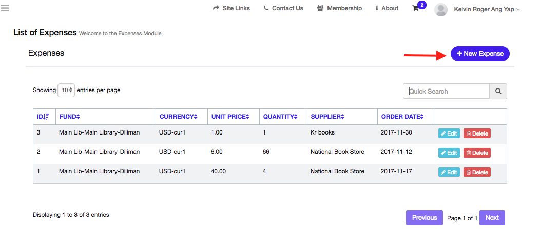This screenshot has height=245, width=540.
Task: Open the hamburger sidebar menu
Action: (5, 8)
